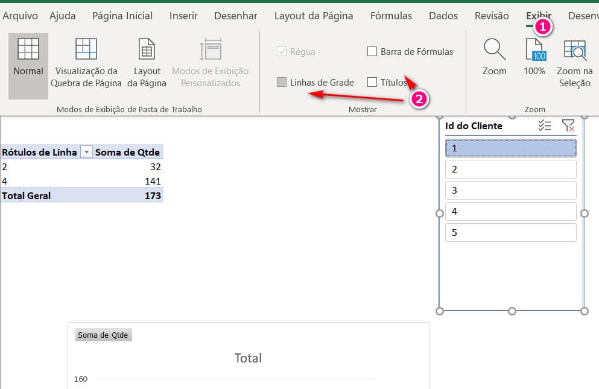Toggle Linhas de Grade checkbox
The height and width of the screenshot is (389, 599).
pos(282,82)
